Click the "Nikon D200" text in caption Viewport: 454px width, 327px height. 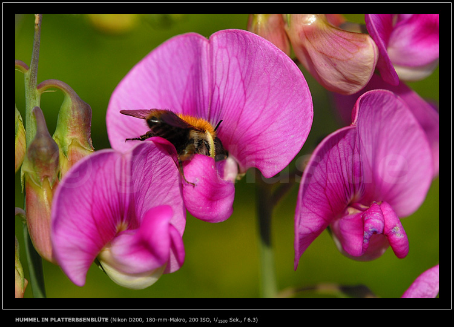tap(129, 320)
